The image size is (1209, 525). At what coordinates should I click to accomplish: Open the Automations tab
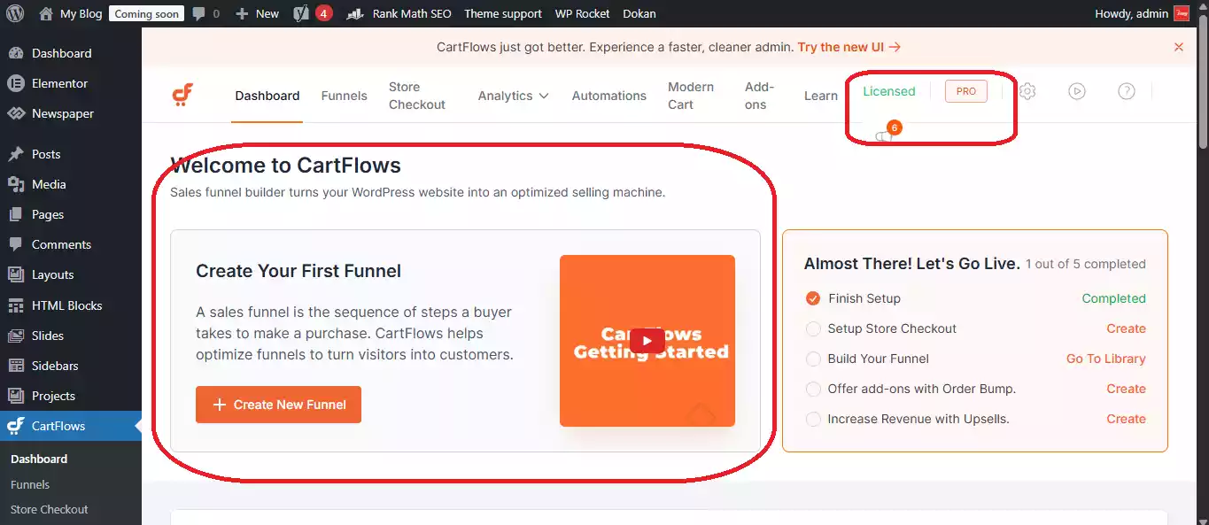pos(609,96)
